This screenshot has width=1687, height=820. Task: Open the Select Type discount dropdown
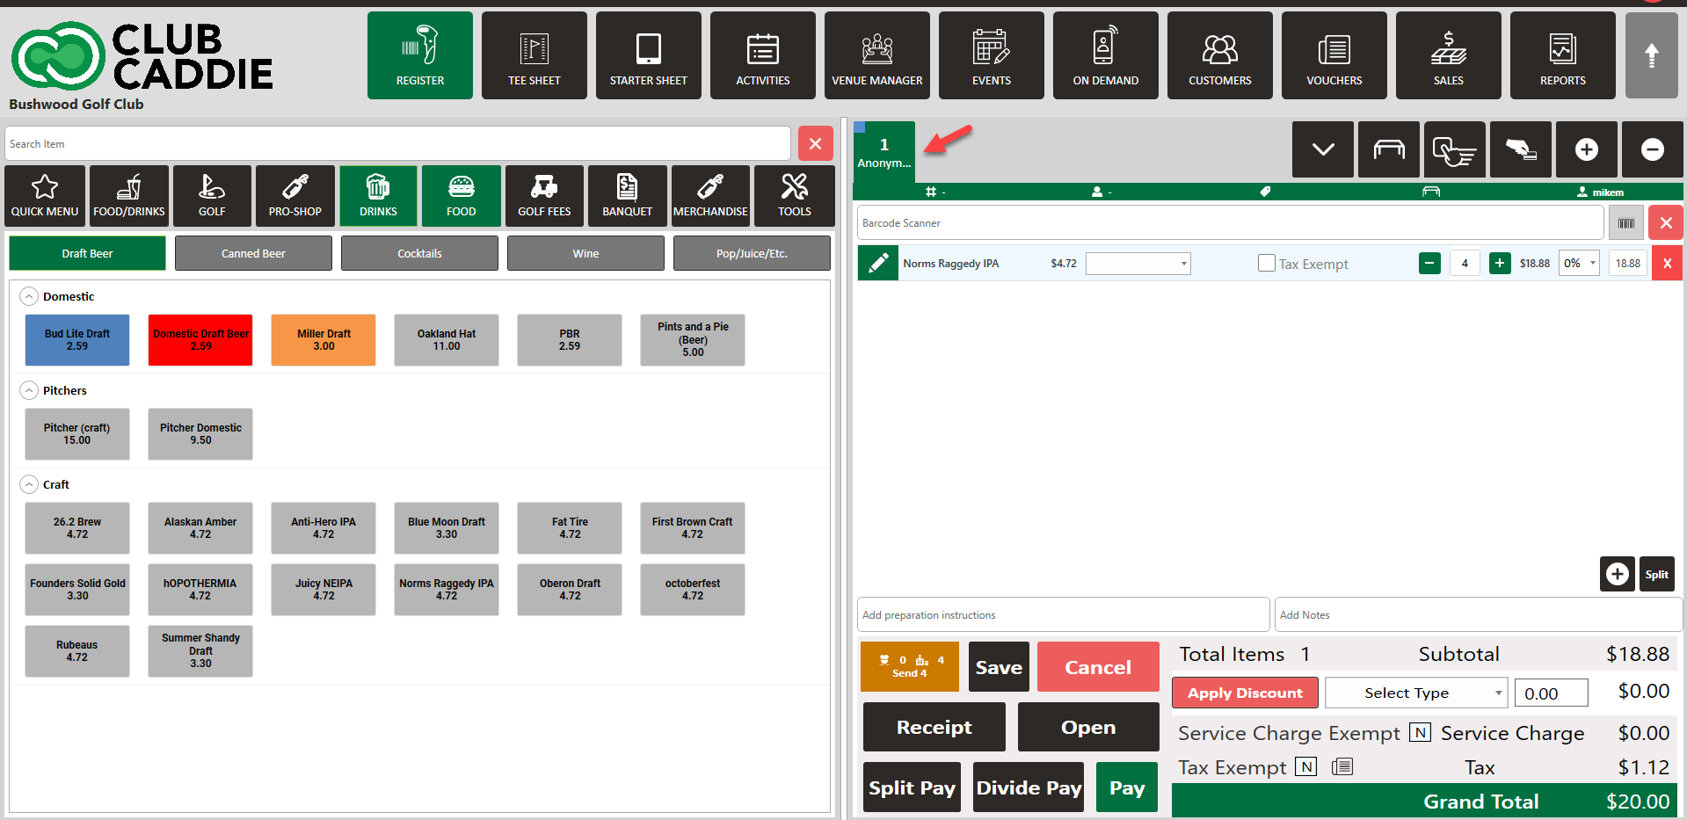tap(1415, 693)
